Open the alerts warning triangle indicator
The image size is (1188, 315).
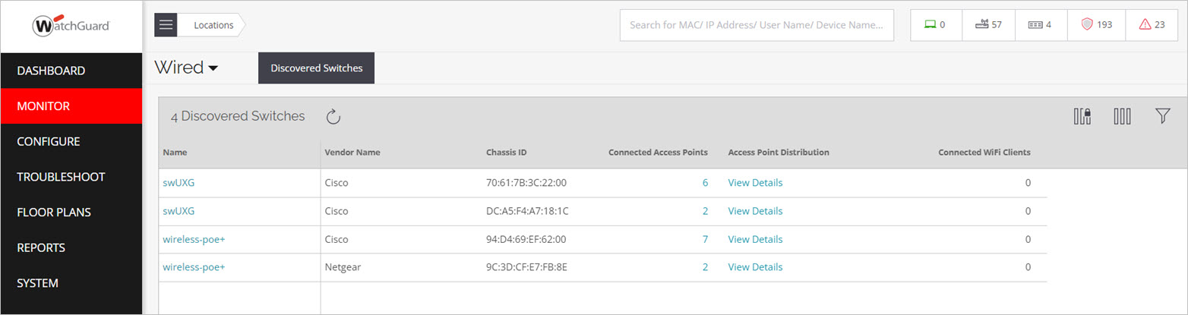pyautogui.click(x=1152, y=25)
